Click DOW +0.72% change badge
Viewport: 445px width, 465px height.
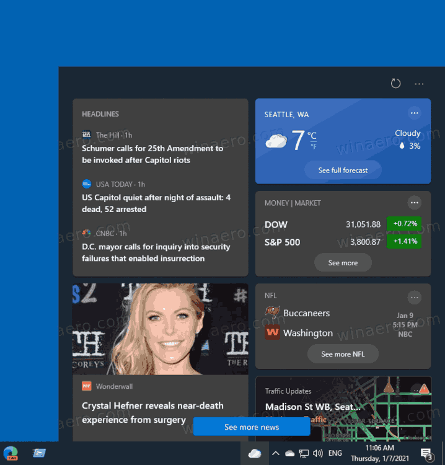[x=404, y=224]
